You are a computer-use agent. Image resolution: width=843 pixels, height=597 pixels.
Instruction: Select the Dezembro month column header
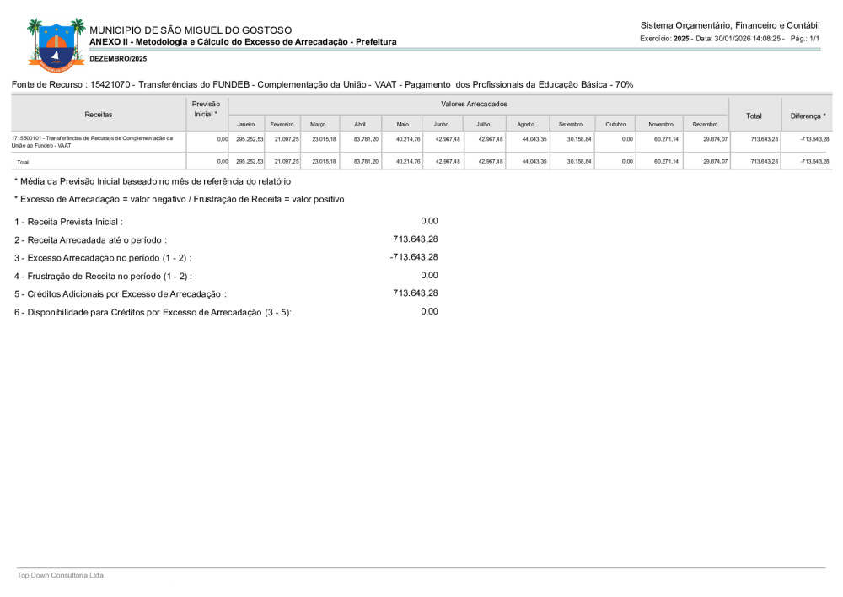pyautogui.click(x=705, y=124)
